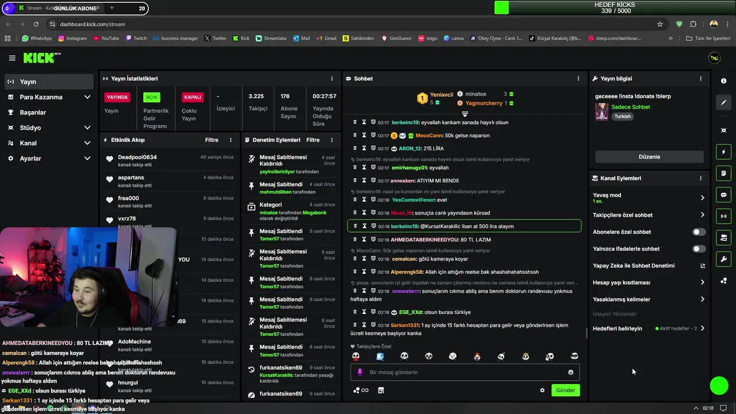The height and width of the screenshot is (414, 736).
Task: Open chat settings gear beside Gönder
Action: coord(542,390)
